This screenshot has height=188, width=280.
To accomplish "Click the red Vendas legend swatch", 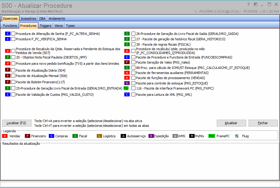I will [x=5, y=136].
